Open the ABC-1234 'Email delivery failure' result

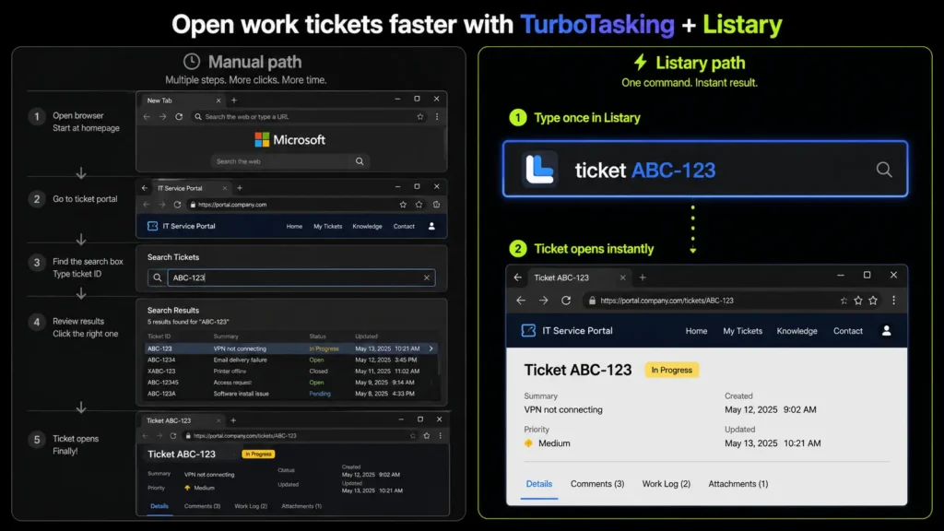click(291, 360)
